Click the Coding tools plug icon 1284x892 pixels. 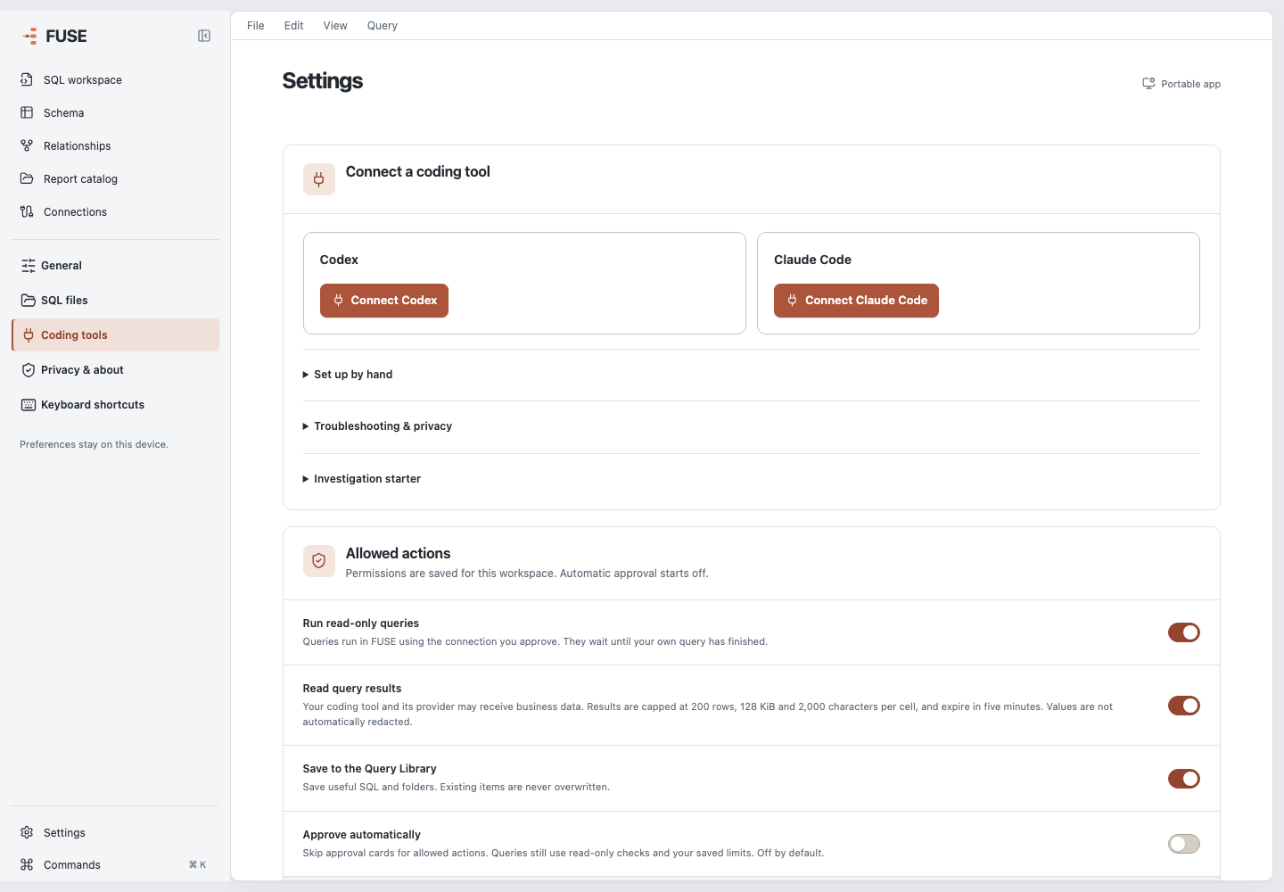[29, 335]
